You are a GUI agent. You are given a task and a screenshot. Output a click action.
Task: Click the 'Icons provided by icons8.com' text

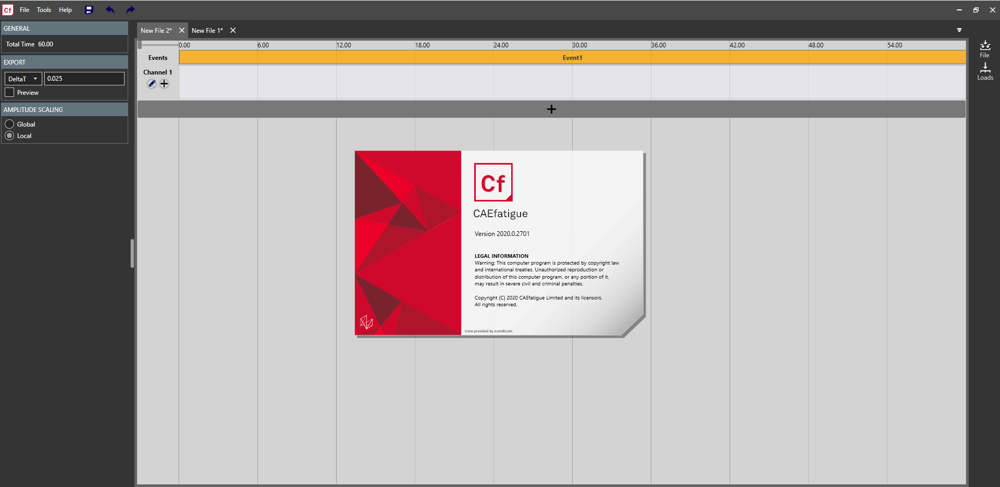pyautogui.click(x=488, y=331)
